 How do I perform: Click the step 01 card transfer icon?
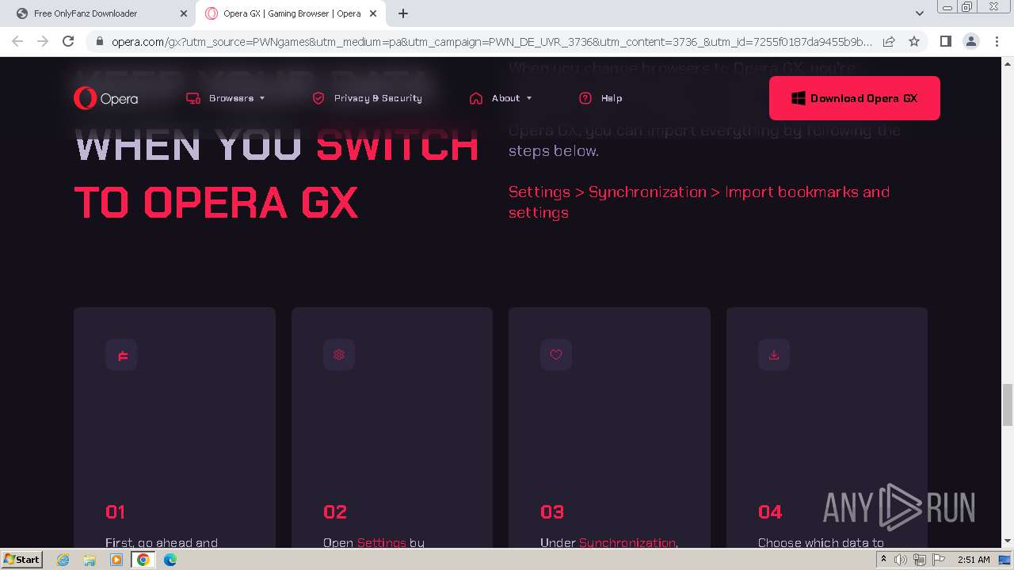[121, 355]
